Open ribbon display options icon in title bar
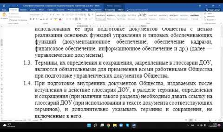The image size is (223, 132). click(200, 6)
